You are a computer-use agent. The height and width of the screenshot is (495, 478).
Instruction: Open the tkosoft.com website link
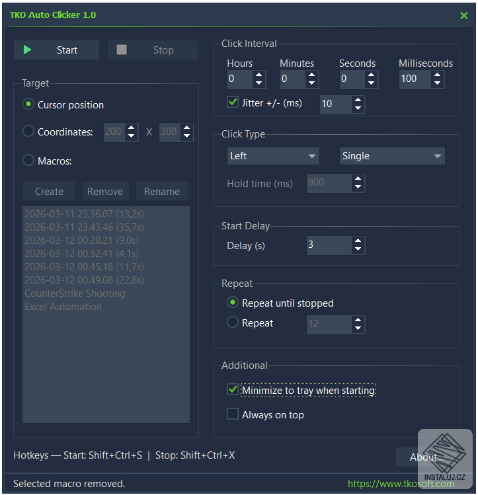tap(401, 484)
